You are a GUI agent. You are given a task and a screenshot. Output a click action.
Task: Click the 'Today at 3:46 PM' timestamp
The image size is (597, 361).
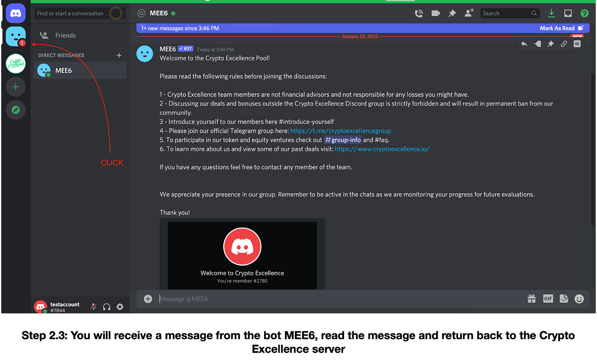[215, 49]
